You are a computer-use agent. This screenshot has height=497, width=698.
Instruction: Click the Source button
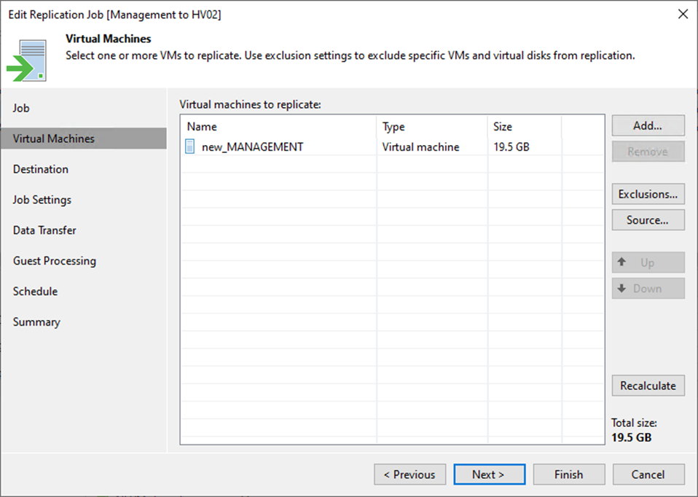coord(648,219)
